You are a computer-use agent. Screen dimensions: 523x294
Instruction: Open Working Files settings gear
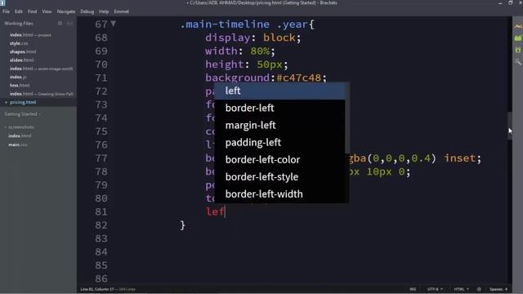(60, 24)
